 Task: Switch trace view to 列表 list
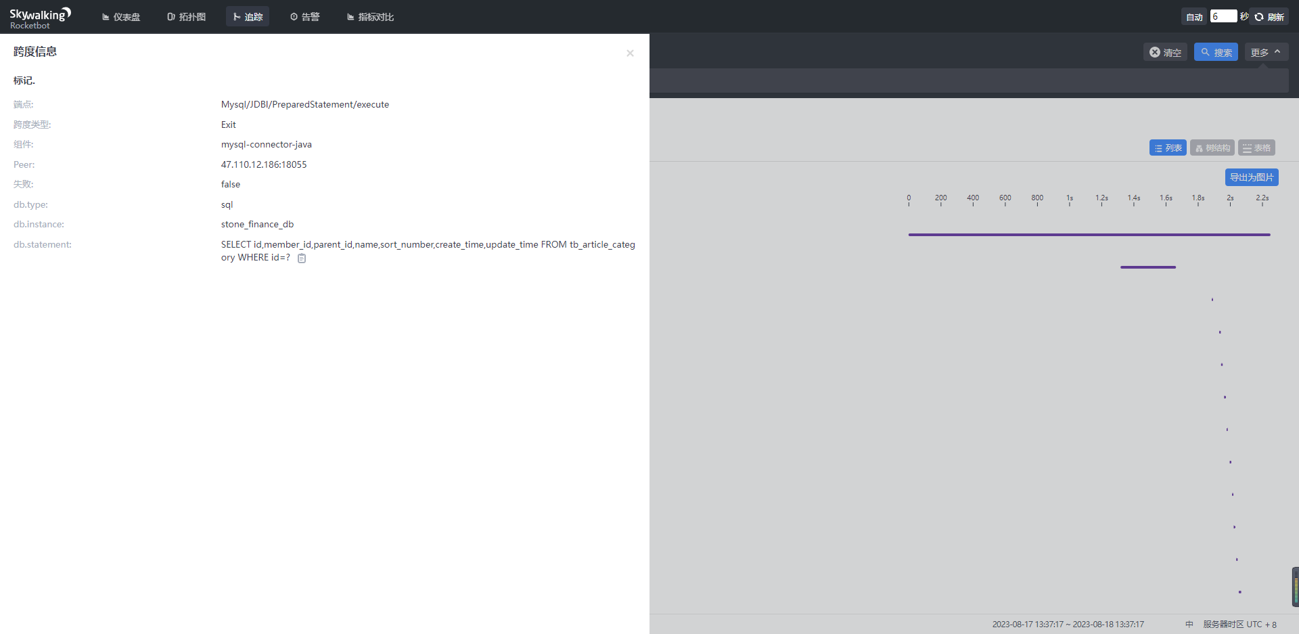tap(1168, 148)
